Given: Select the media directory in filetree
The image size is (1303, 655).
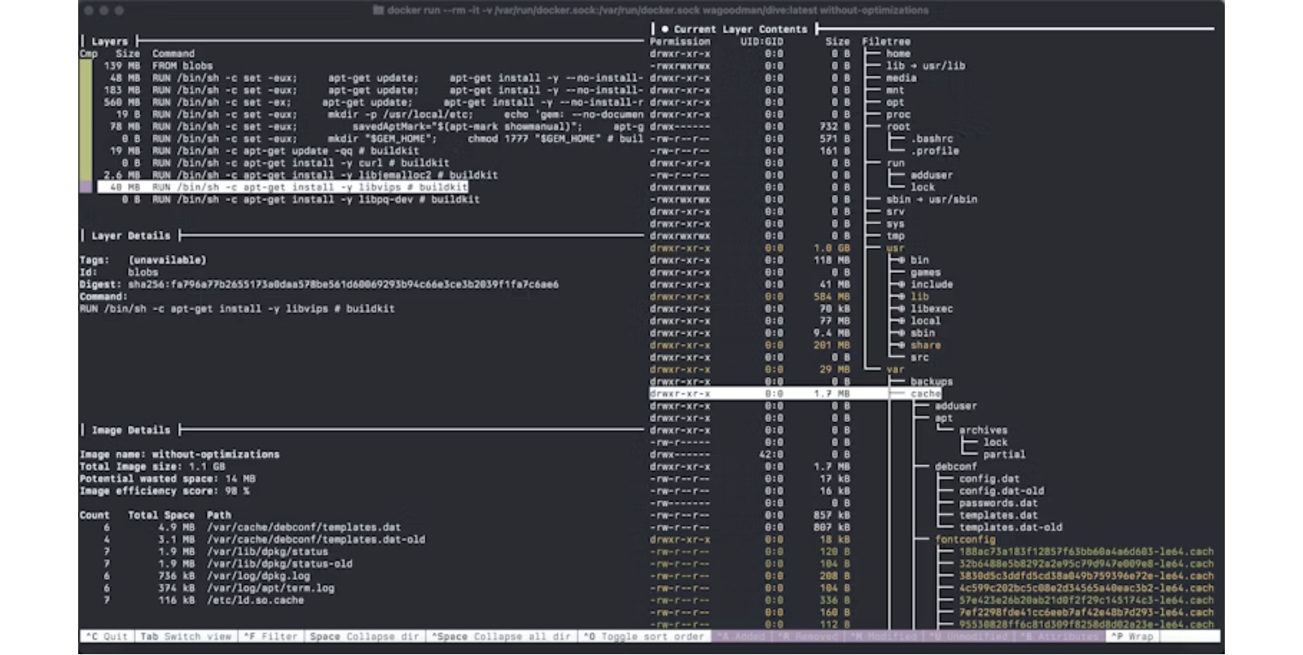Looking at the screenshot, I should pos(902,78).
